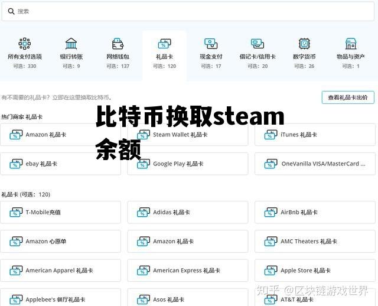This screenshot has height=306, width=378.
Task: Click the AirBnb gift card icon
Action: tap(271, 213)
